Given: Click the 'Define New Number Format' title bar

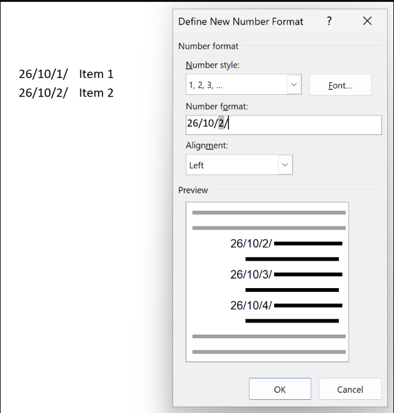Looking at the screenshot, I should tap(240, 21).
